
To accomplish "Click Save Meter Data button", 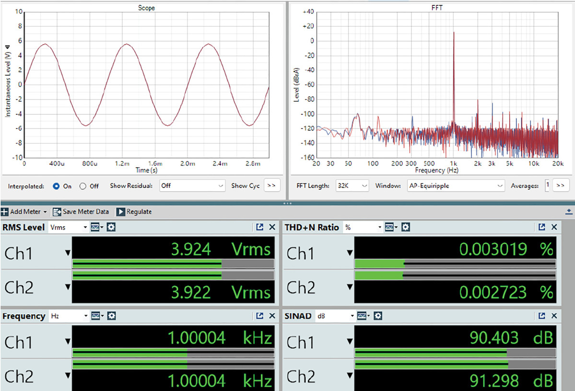I will tap(81, 212).
